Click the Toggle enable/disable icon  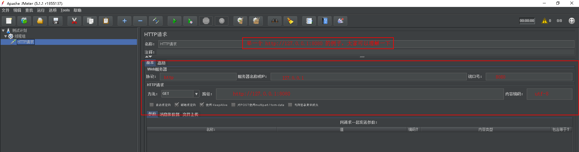156,21
